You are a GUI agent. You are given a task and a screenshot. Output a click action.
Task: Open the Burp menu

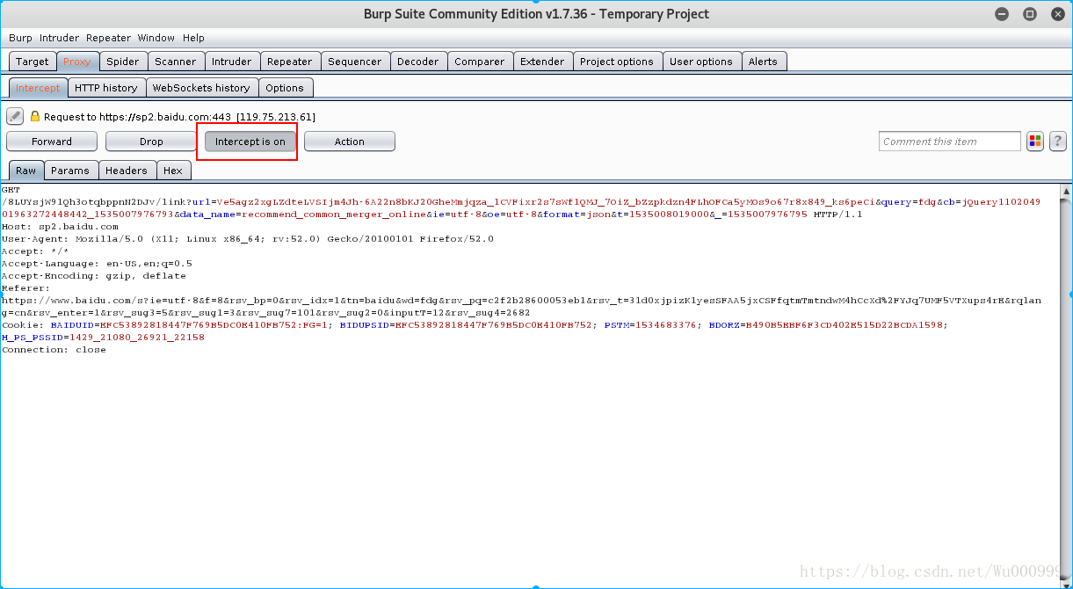pyautogui.click(x=20, y=38)
